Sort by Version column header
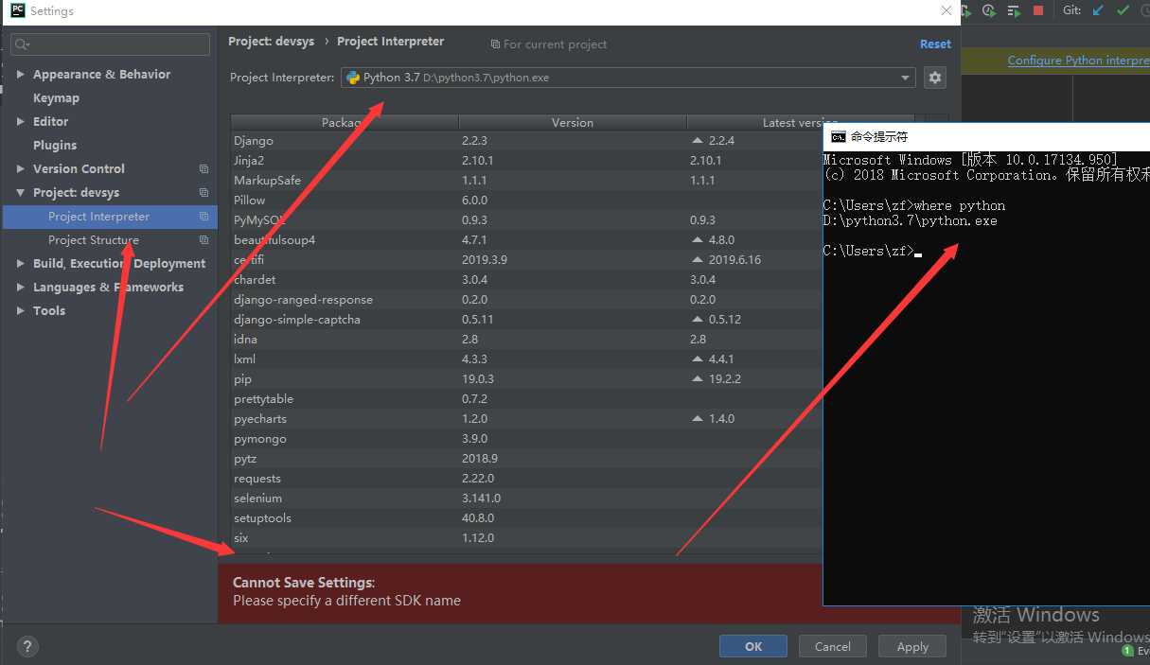This screenshot has height=665, width=1150. coord(573,123)
